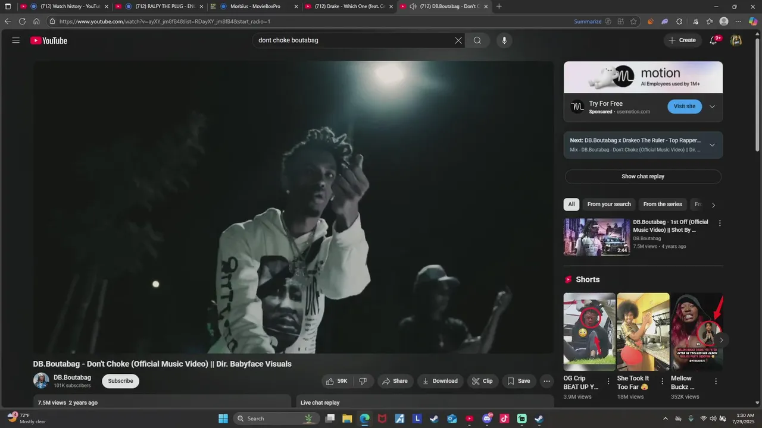Save video to playlist

click(x=519, y=381)
